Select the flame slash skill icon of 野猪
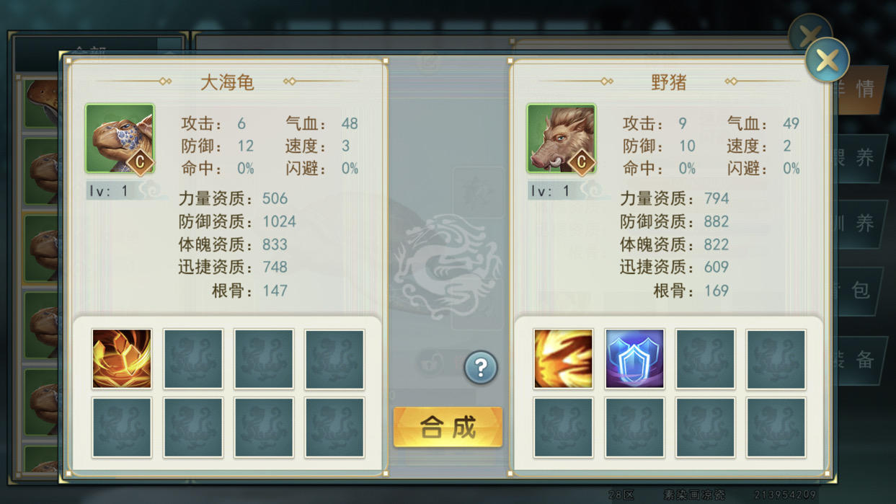This screenshot has width=896, height=504. [563, 359]
